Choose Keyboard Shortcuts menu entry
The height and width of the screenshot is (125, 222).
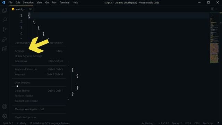point(39,69)
